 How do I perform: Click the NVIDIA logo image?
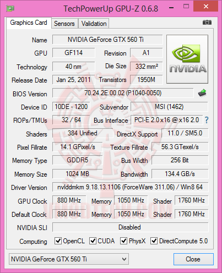click(x=187, y=59)
